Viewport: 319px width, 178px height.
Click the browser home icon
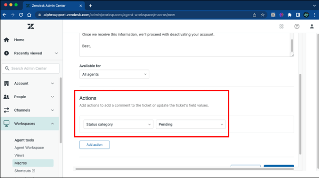click(29, 15)
